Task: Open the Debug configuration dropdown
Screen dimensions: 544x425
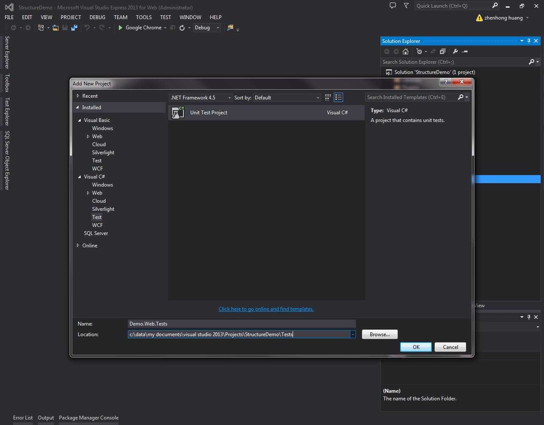Action: pos(207,28)
